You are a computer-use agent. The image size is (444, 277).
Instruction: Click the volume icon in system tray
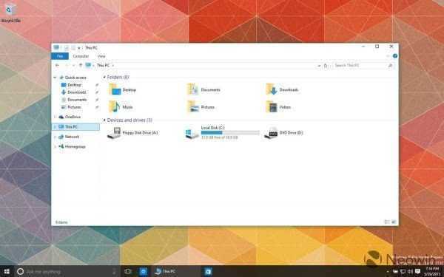pyautogui.click(x=410, y=272)
